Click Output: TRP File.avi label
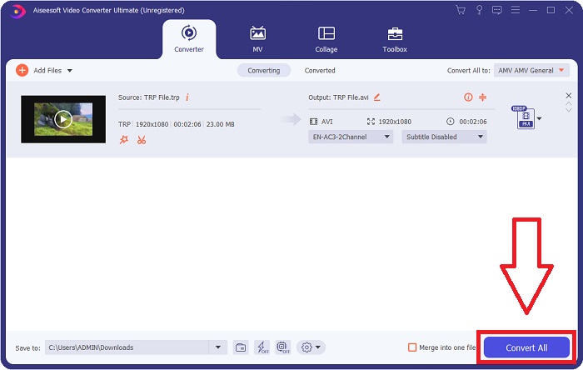The image size is (583, 370). coord(338,97)
